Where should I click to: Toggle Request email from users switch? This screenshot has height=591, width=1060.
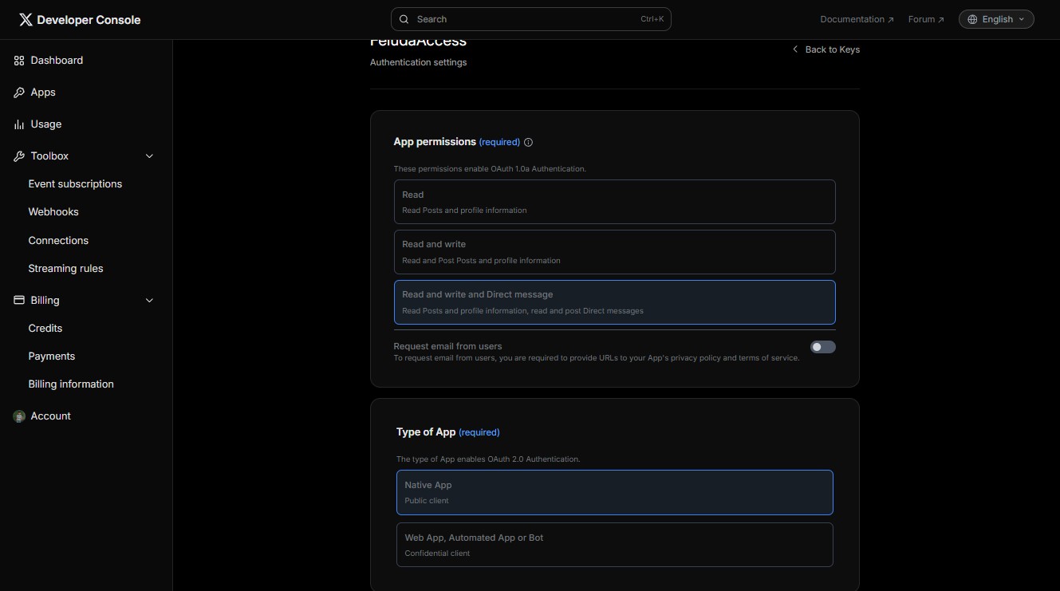pos(822,347)
